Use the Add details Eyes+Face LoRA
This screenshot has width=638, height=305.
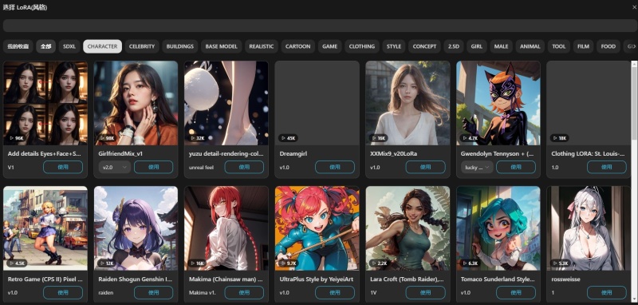[63, 167]
